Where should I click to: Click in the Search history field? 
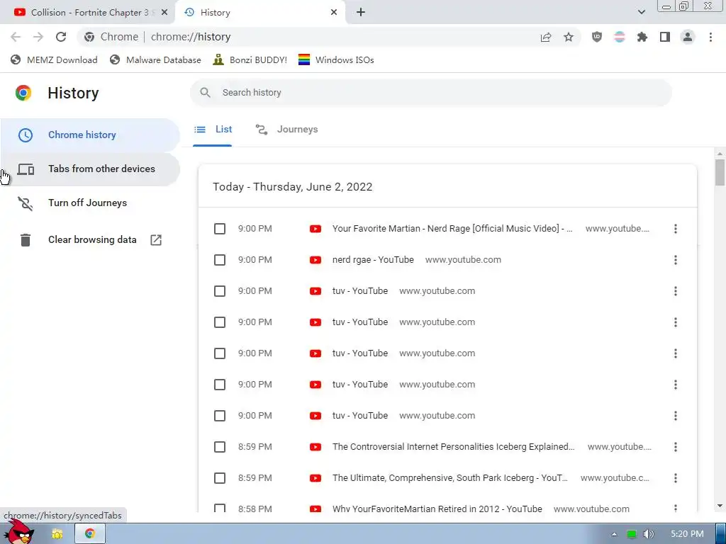430,93
